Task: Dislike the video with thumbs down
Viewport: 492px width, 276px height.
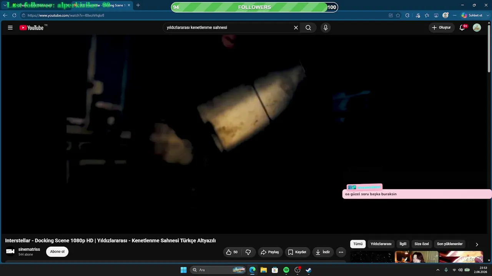Action: 248,252
